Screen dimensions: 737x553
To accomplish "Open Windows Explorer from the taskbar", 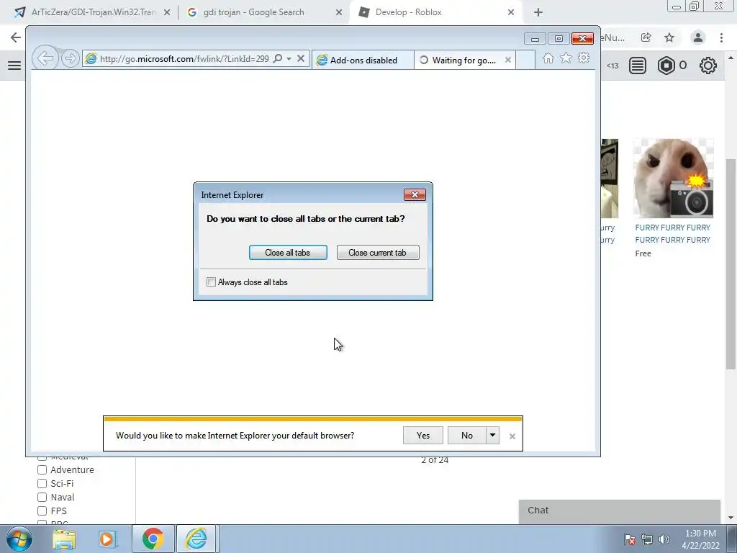I will (64, 539).
